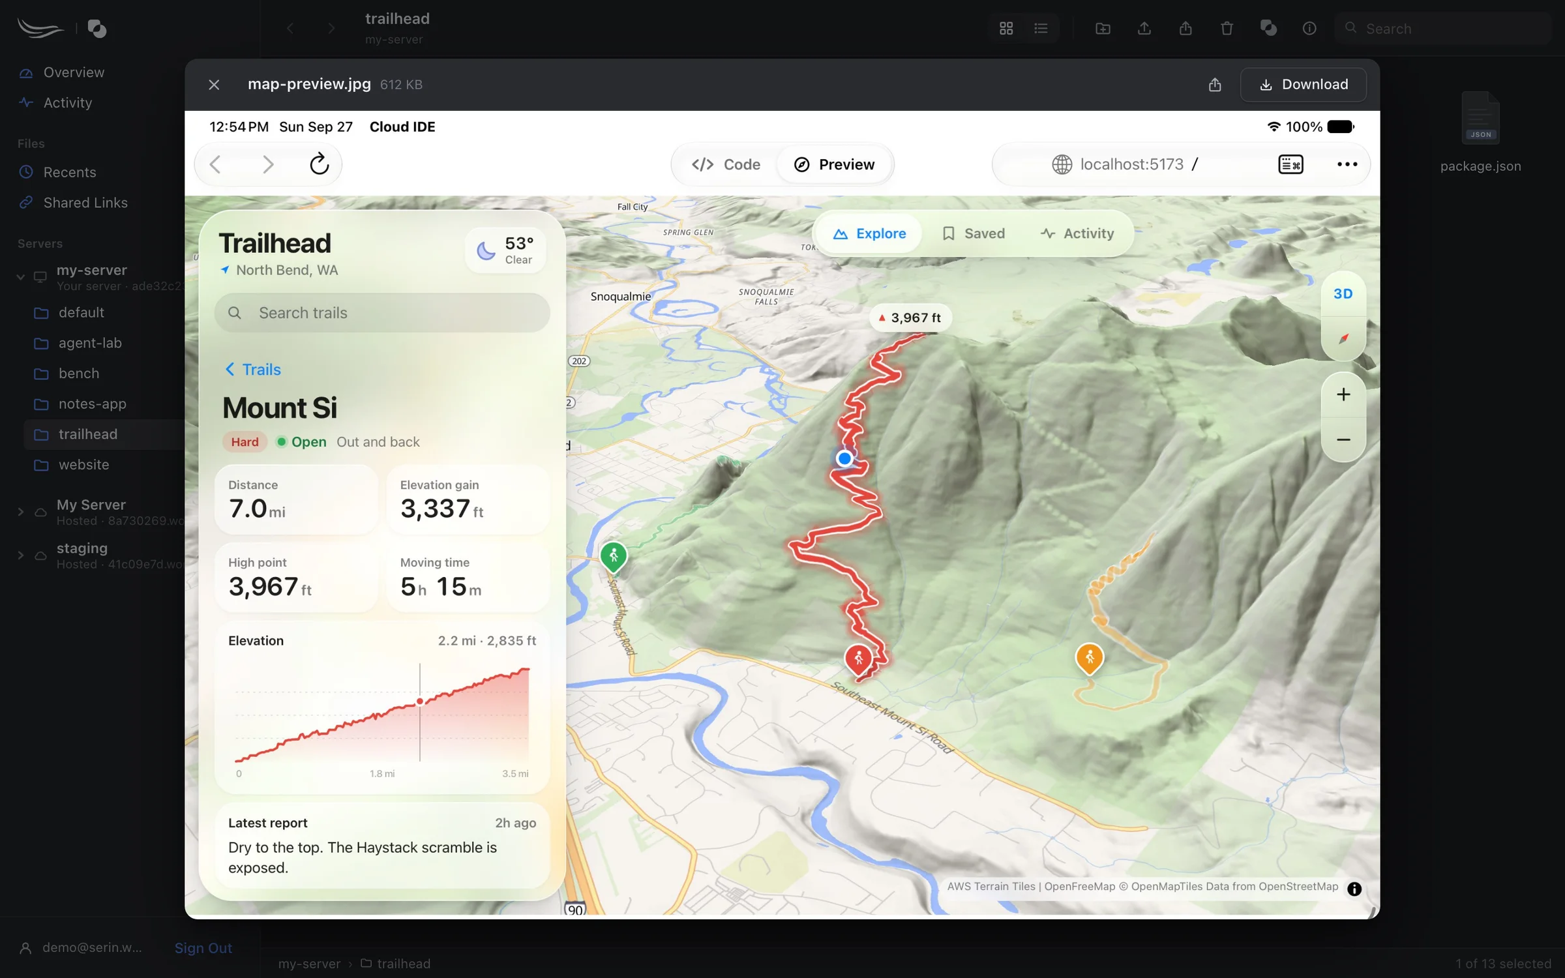Click the file manager search field

(1443, 29)
